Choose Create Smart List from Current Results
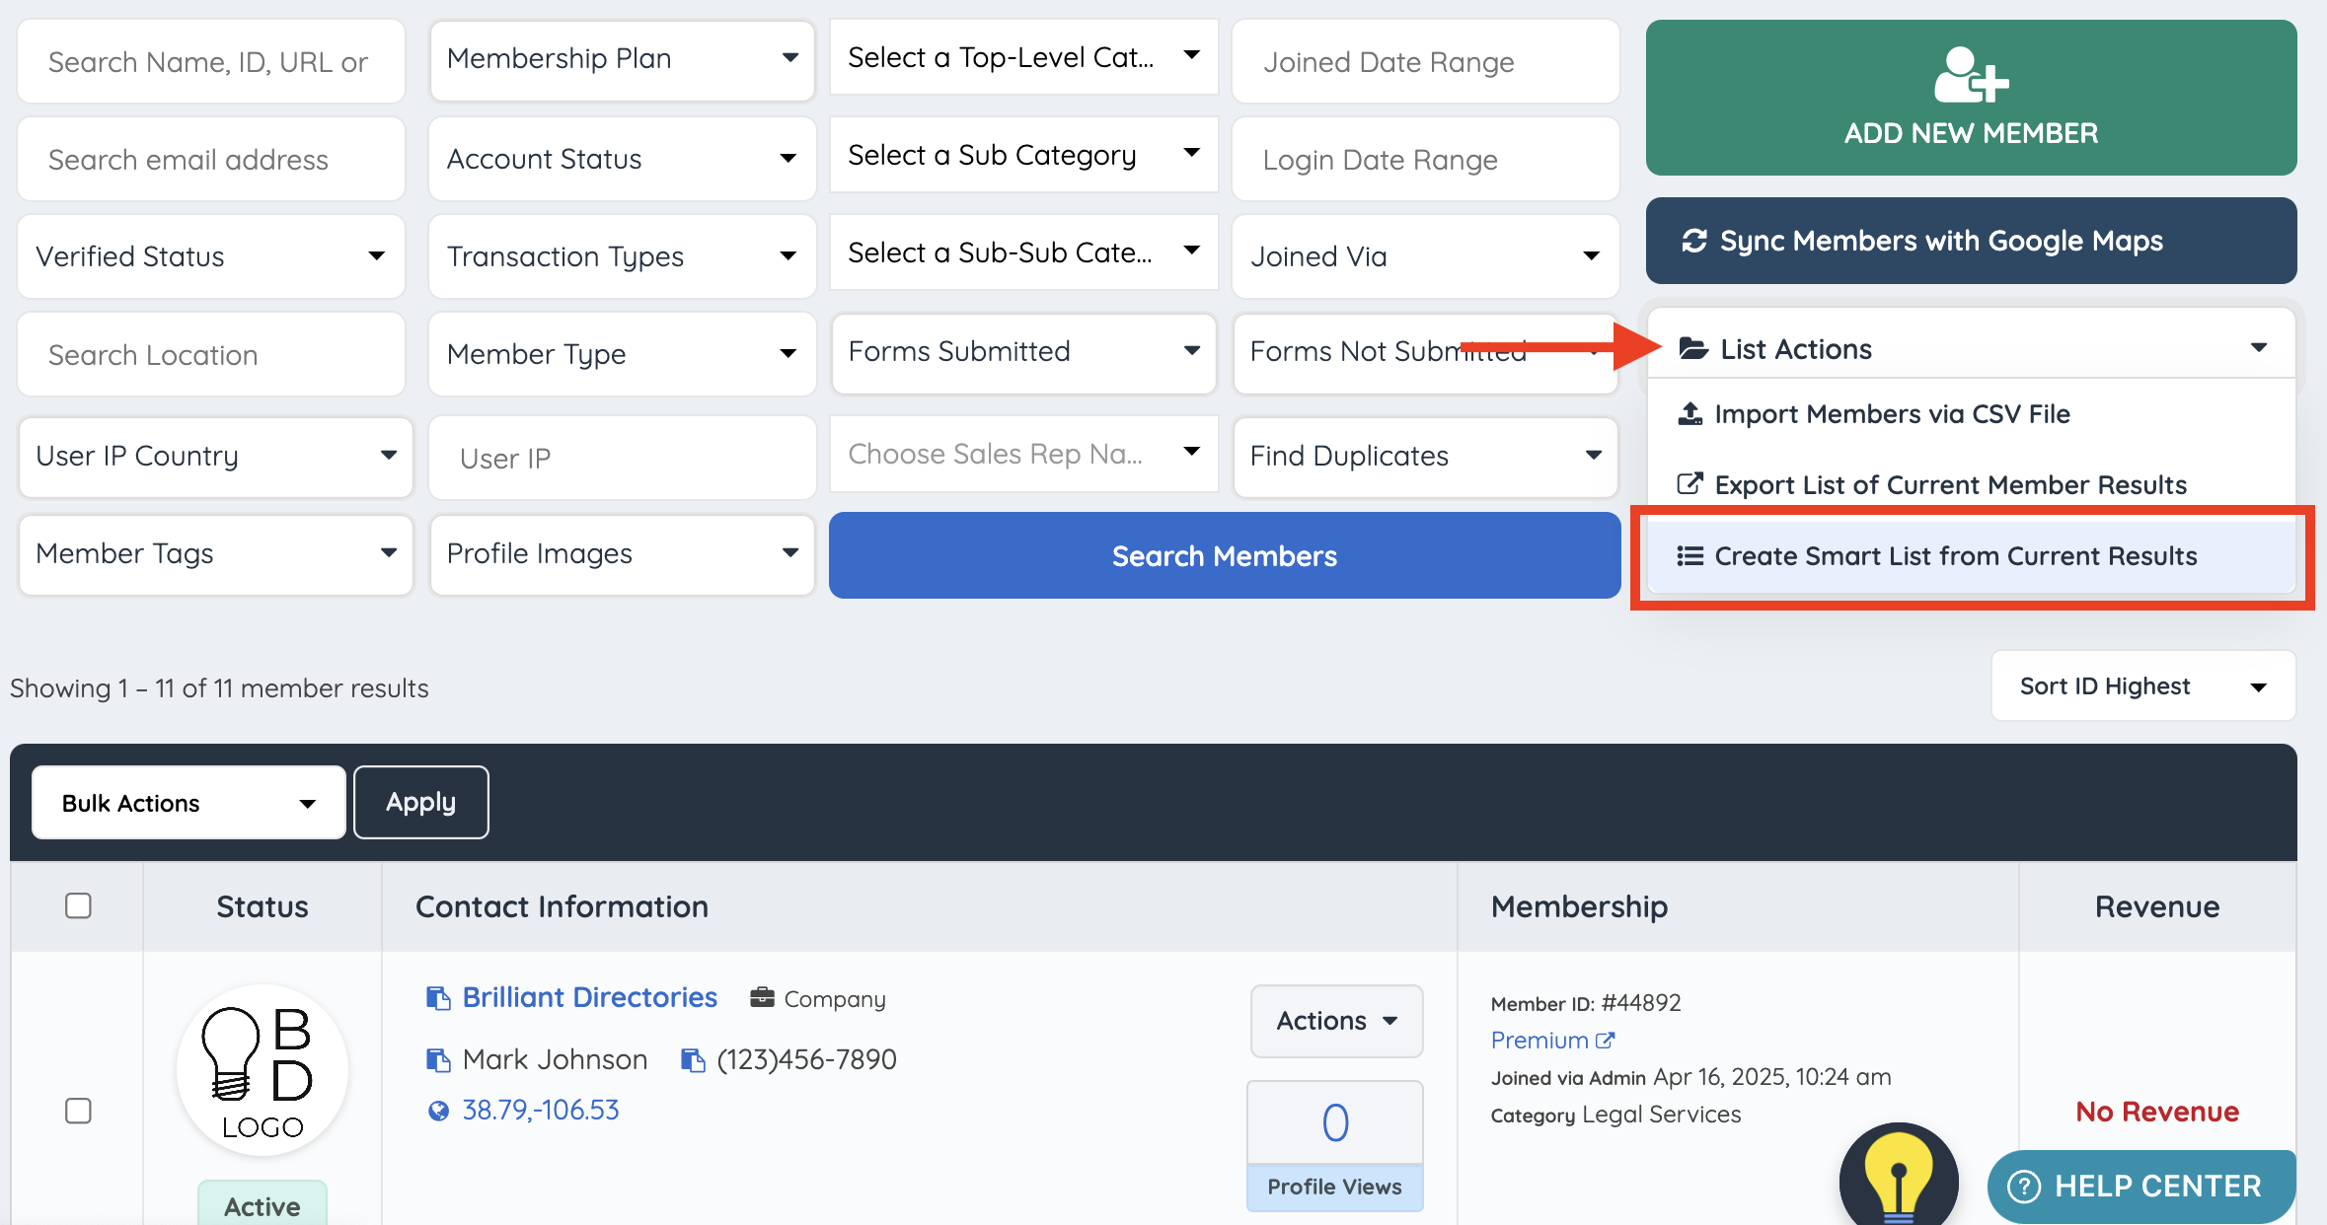 point(1954,556)
